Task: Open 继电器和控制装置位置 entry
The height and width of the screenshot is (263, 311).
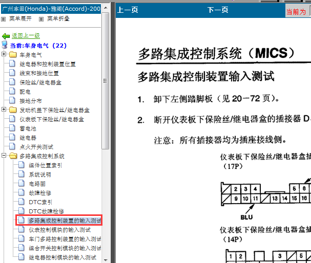Action: click(48, 64)
